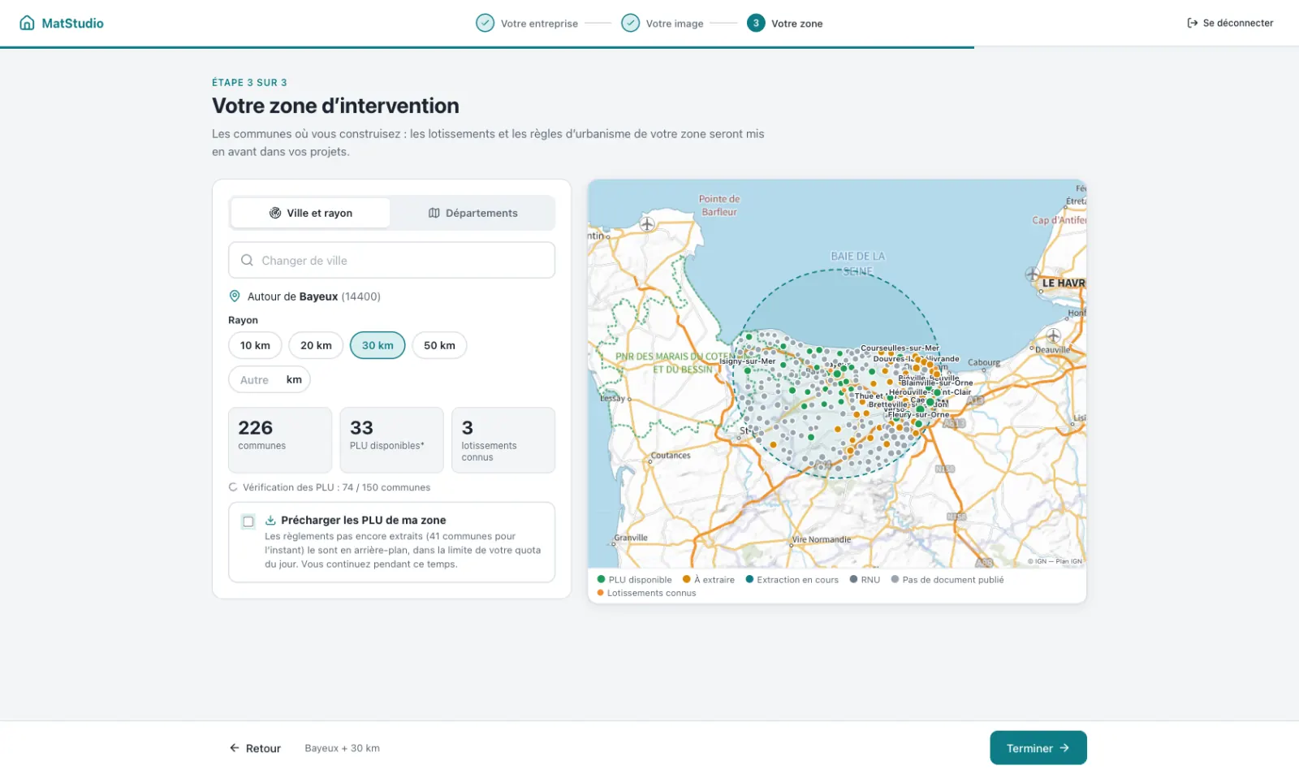Click the airport icon near Deauville on map
Image resolution: width=1299 pixels, height=774 pixels.
point(1053,335)
